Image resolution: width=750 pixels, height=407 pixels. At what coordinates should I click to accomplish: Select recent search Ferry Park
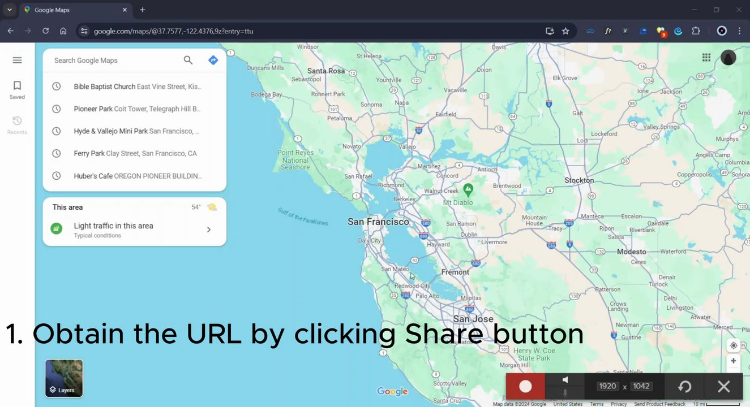pyautogui.click(x=135, y=154)
